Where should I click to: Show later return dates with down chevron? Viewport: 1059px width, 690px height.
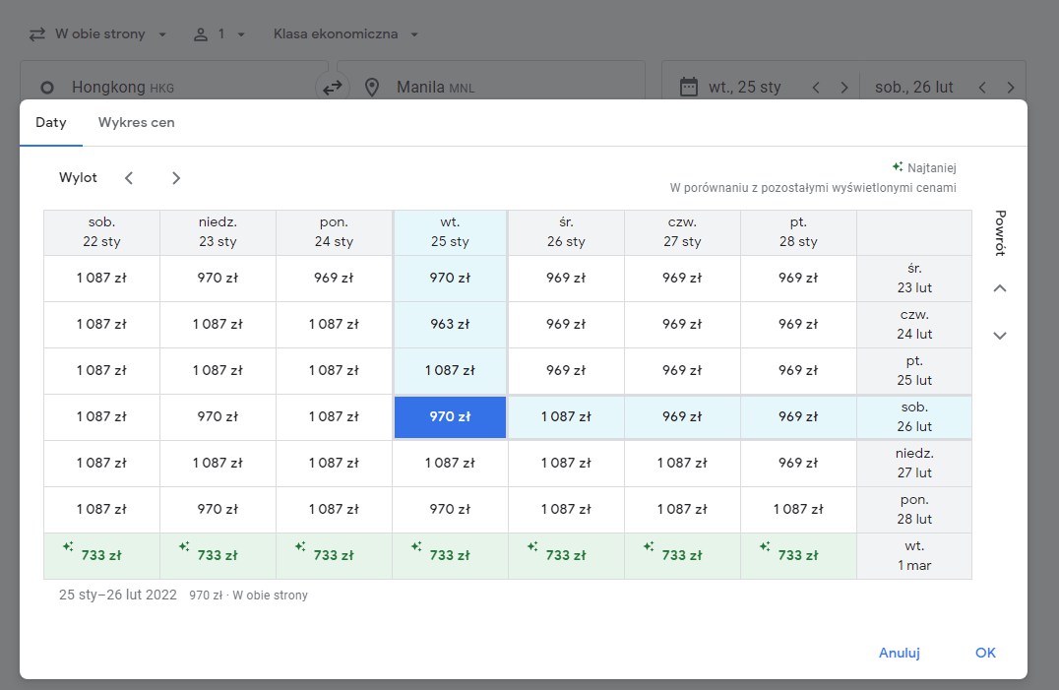pyautogui.click(x=1000, y=336)
